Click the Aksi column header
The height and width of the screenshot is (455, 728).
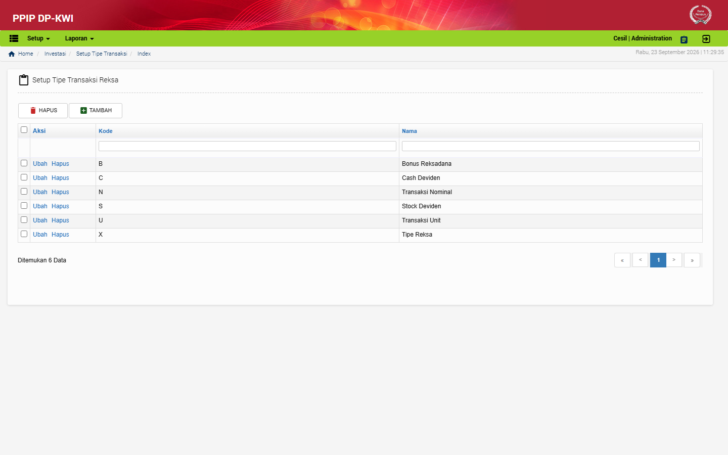point(39,131)
